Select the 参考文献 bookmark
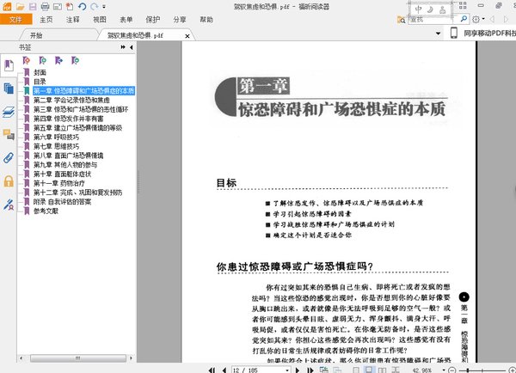Viewport: 516px width, 373px height. 46,211
